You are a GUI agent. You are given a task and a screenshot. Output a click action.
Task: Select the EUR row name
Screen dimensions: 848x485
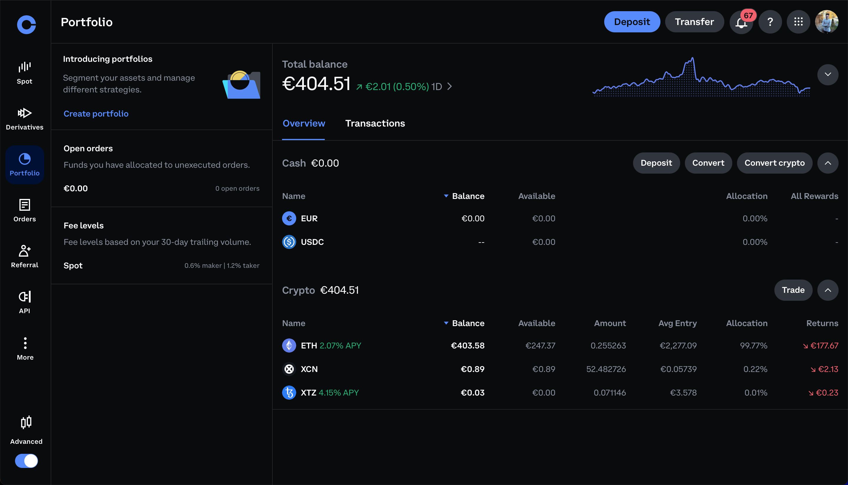click(309, 219)
